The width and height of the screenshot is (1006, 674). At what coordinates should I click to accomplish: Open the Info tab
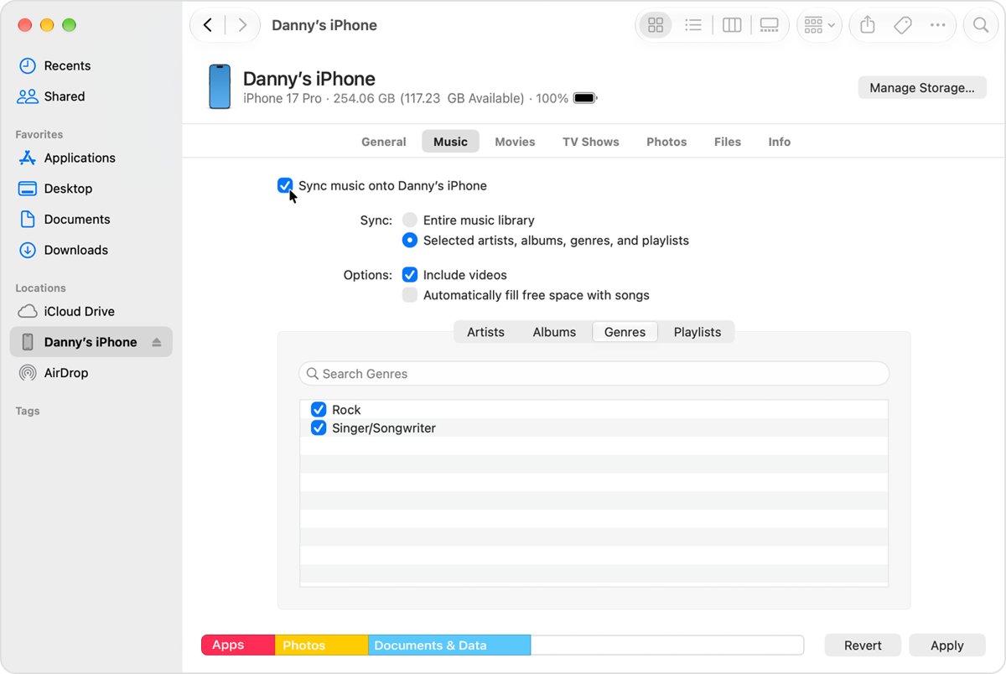(x=780, y=142)
